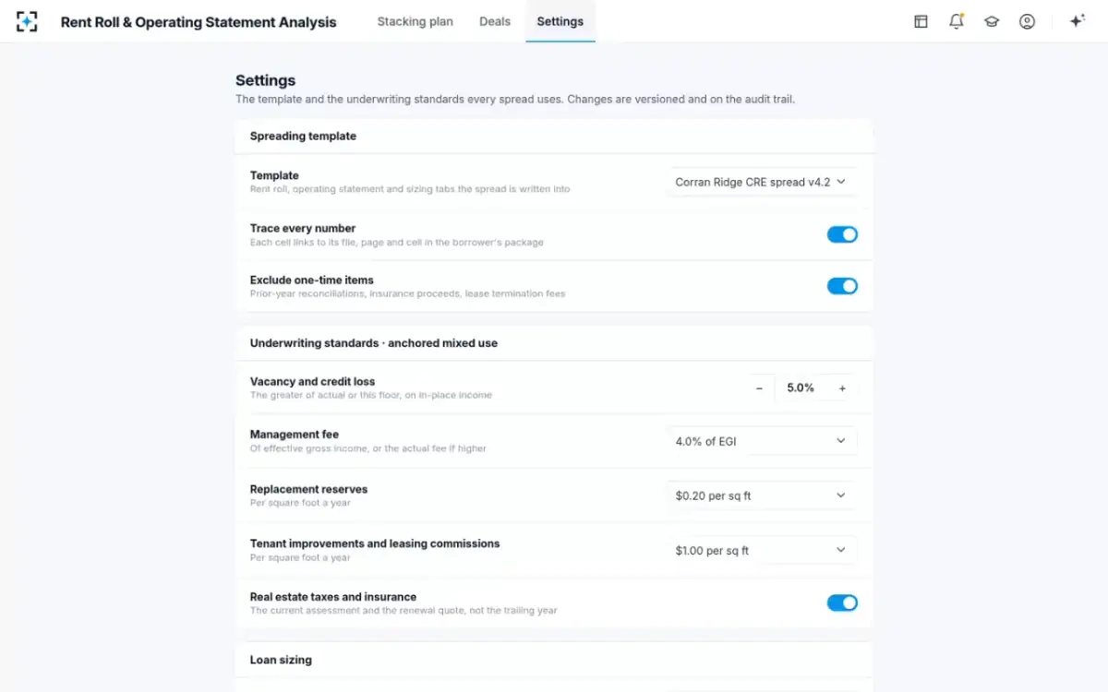The image size is (1108, 692).
Task: Switch to Stacking plan tab
Action: (415, 21)
